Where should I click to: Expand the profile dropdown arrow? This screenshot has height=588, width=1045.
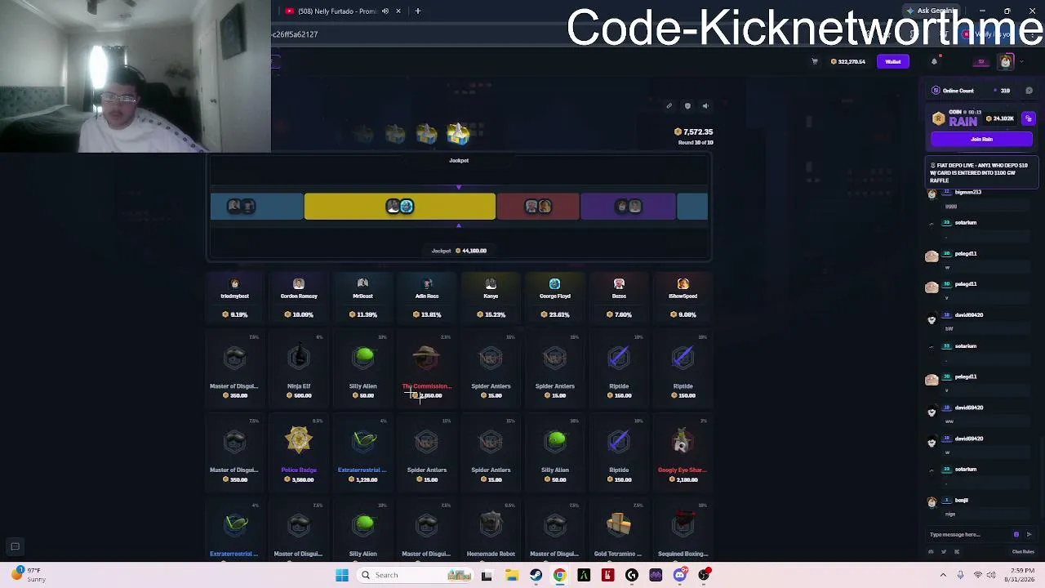click(1021, 62)
